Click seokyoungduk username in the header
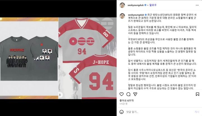The height and width of the screenshot is (116, 202). (136, 5)
